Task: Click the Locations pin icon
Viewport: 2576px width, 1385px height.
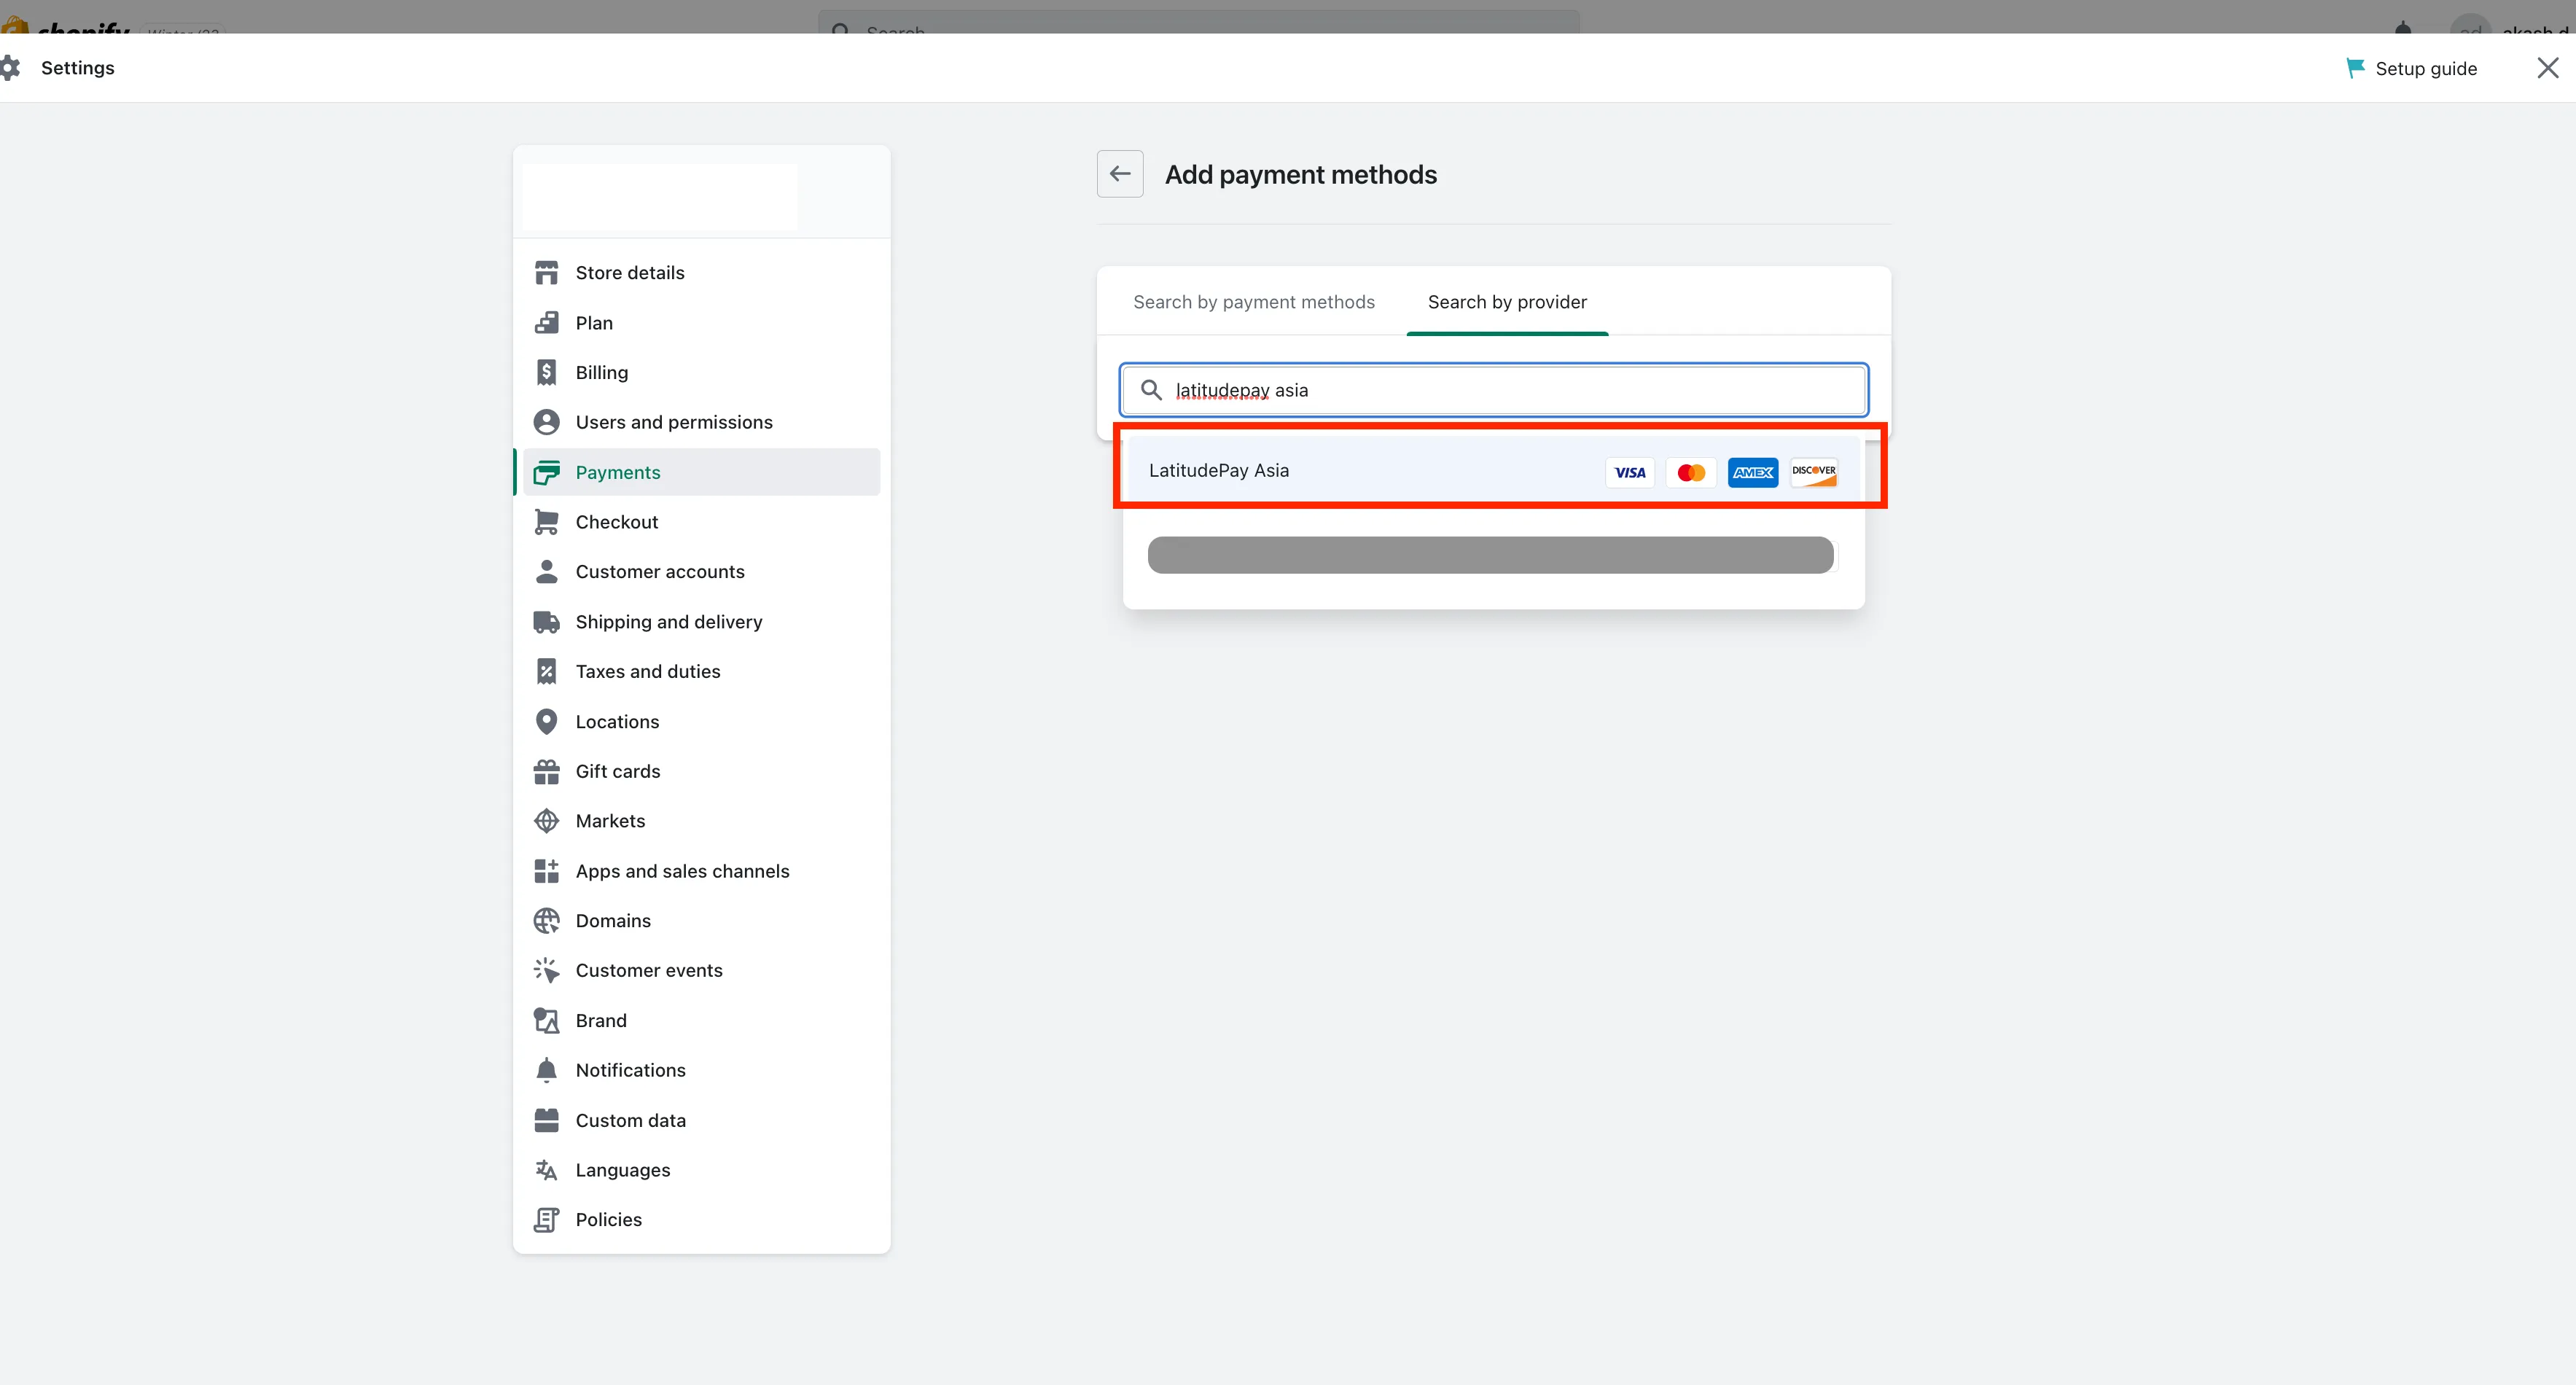Action: click(546, 721)
